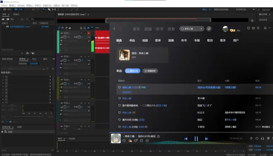Mute Track 2 with the M button
This screenshot has width=273, height=156.
point(81,57)
